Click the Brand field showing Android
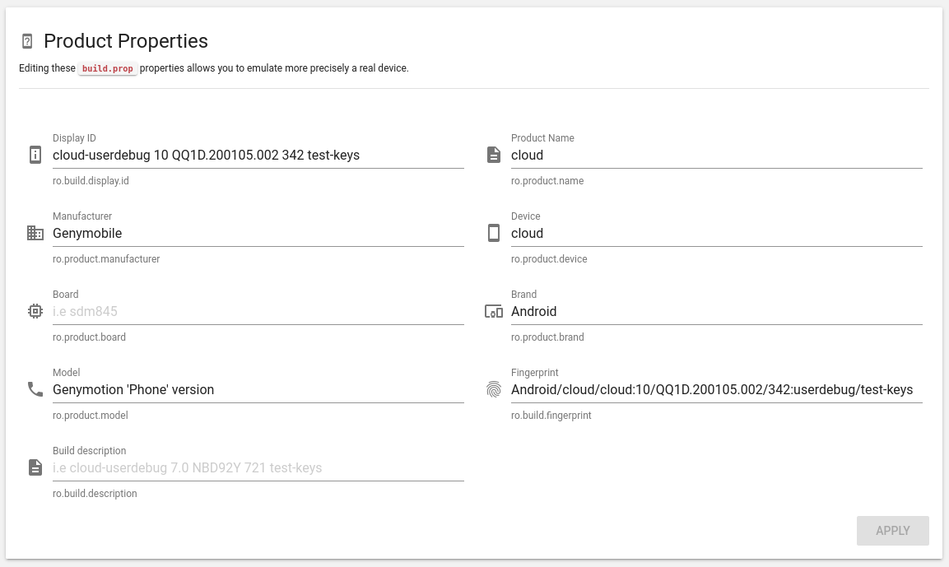 coord(716,311)
